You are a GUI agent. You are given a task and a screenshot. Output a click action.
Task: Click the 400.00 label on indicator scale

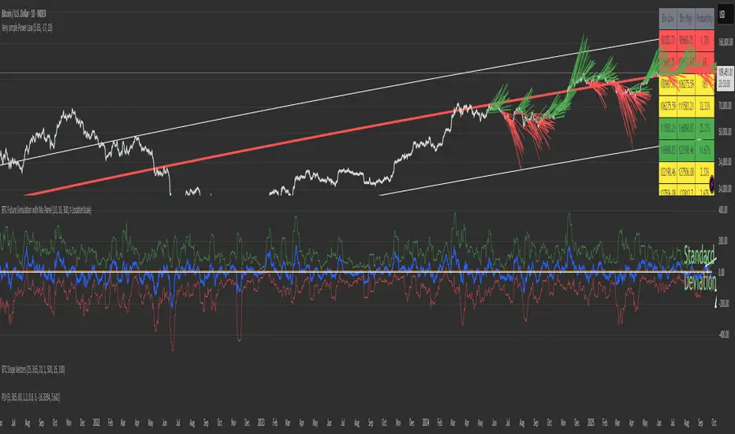(x=723, y=210)
